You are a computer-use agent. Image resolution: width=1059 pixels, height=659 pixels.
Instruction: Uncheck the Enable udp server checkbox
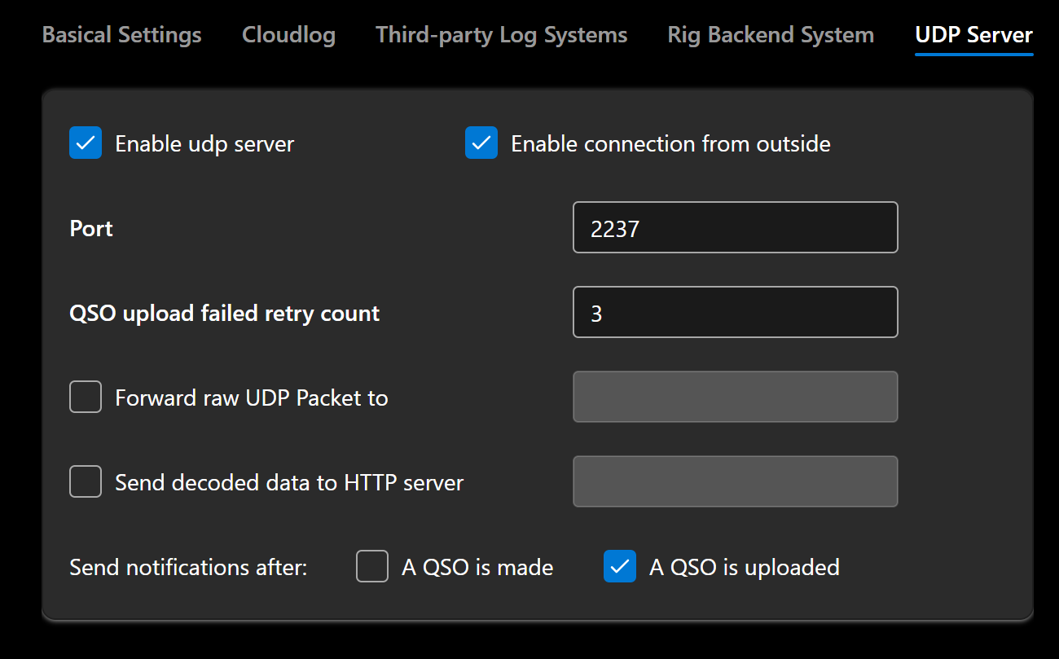pos(86,143)
